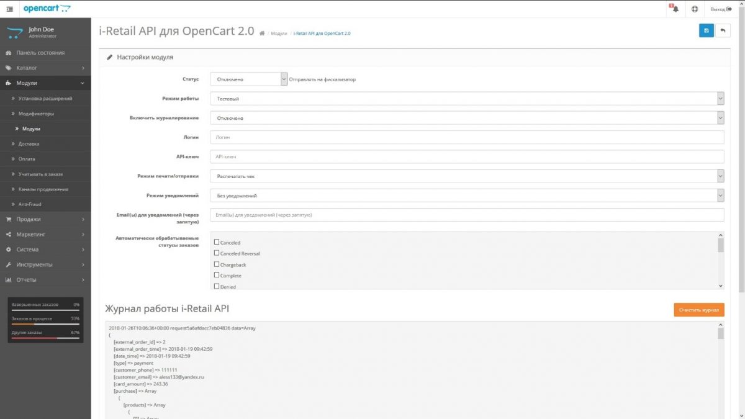Open the John Doe profile cart icon
745x419 pixels.
pyautogui.click(x=16, y=31)
